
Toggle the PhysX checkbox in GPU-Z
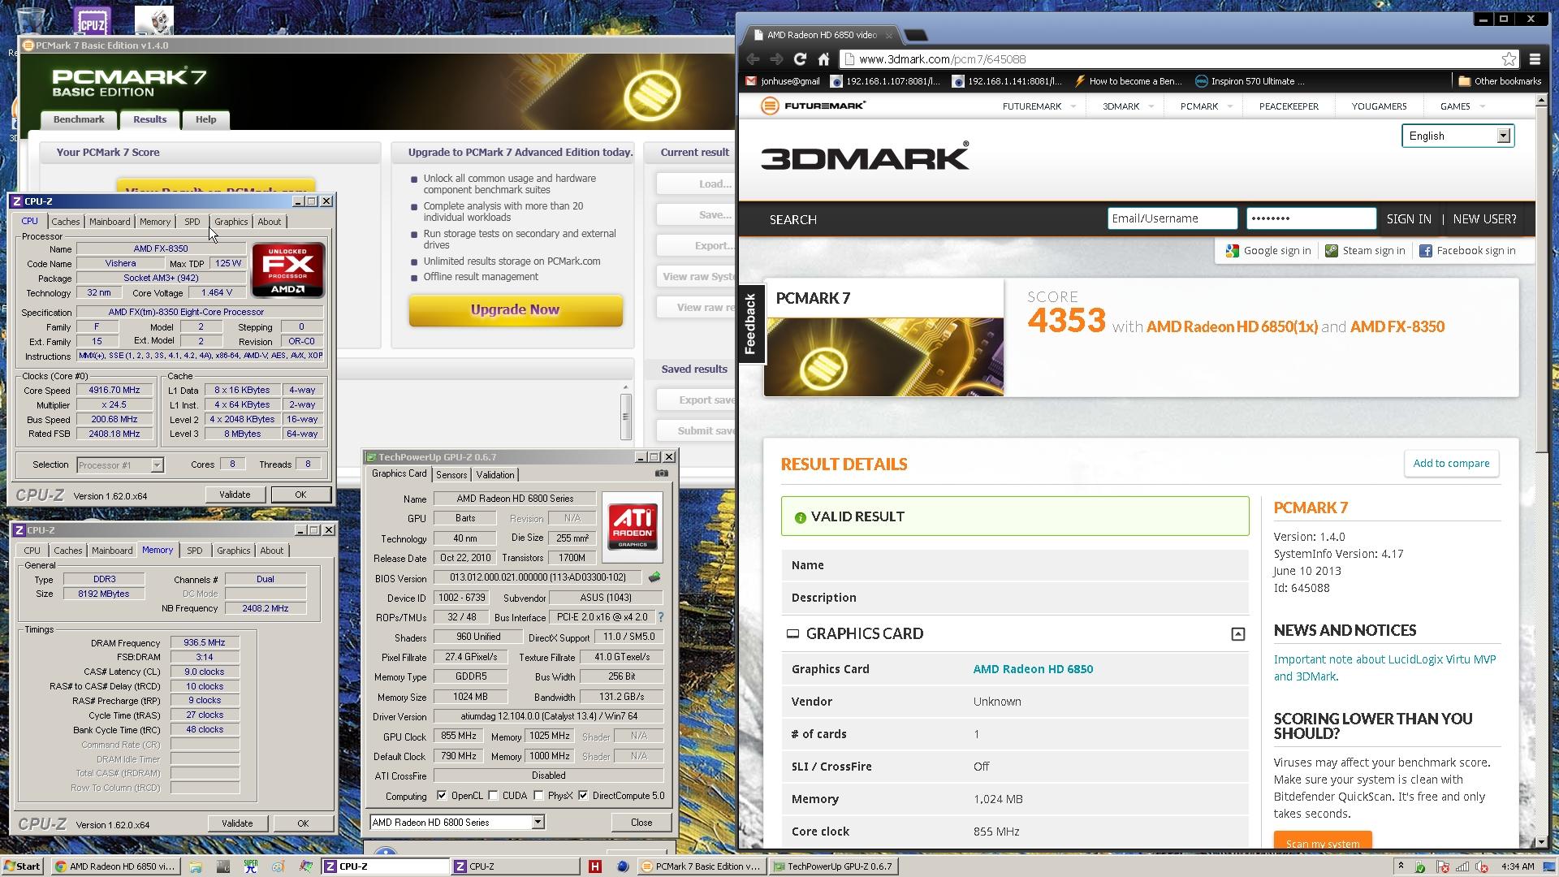click(x=538, y=795)
